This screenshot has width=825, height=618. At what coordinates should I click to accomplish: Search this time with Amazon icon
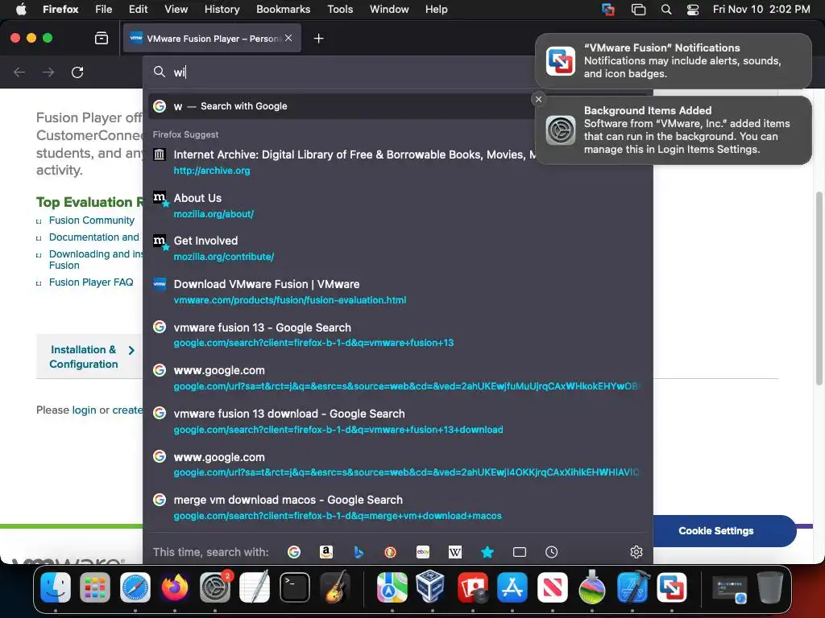(326, 552)
